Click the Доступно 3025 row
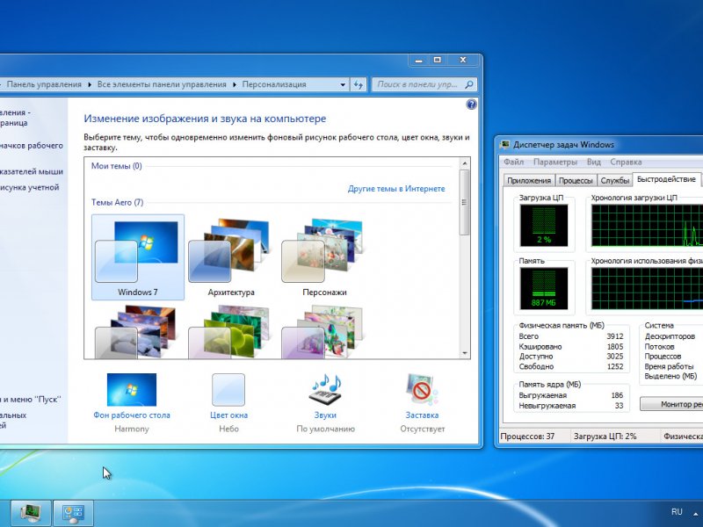The height and width of the screenshot is (527, 703). (x=570, y=357)
